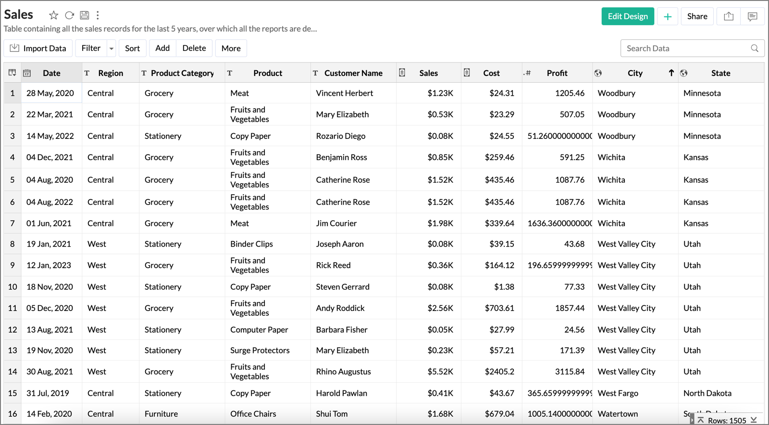
Task: Click the magnifier icon in Search Data
Action: pyautogui.click(x=755, y=48)
